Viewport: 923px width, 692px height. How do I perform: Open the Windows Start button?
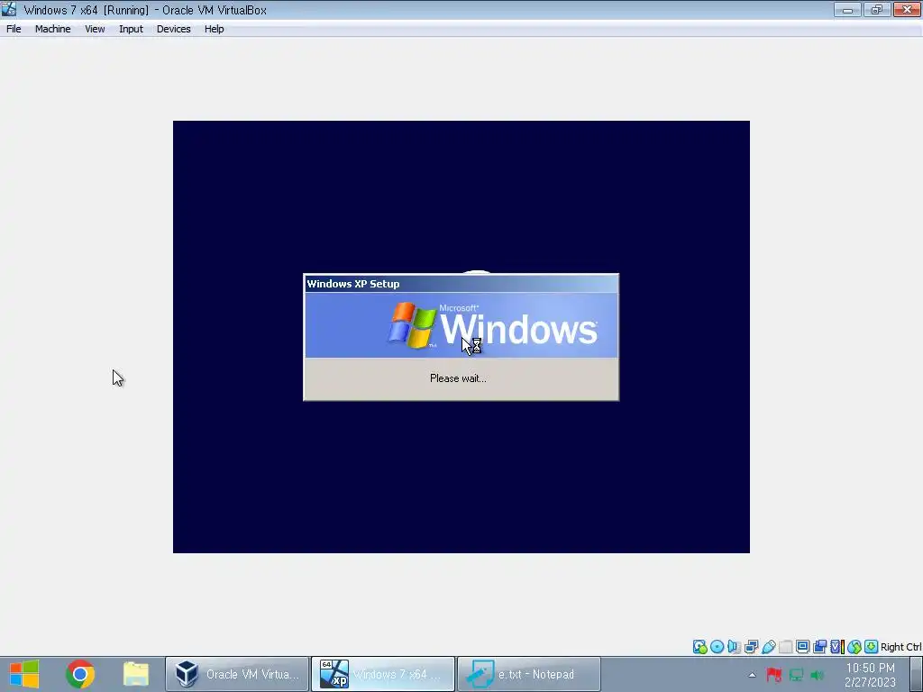(x=24, y=674)
